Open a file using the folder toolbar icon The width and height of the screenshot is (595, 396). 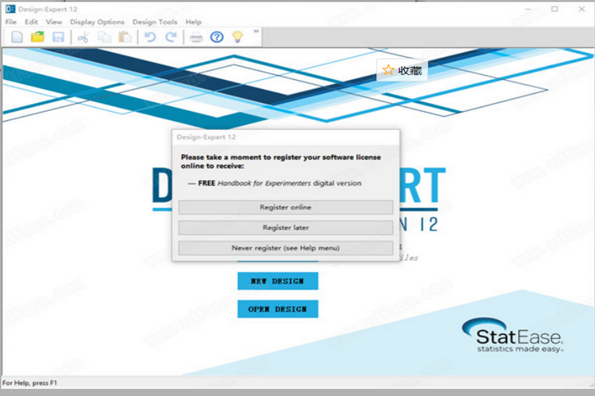[37, 36]
